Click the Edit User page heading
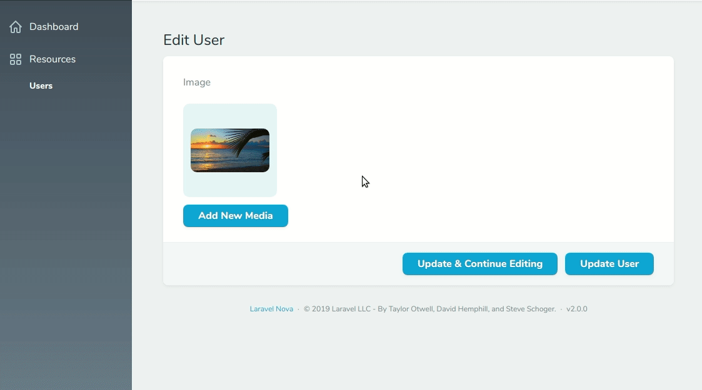Image resolution: width=702 pixels, height=390 pixels. click(x=194, y=39)
